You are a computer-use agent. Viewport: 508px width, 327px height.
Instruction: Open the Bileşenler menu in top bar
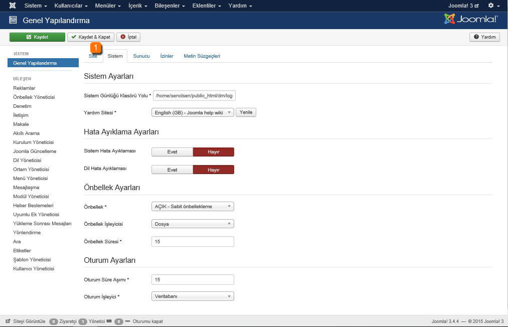click(x=170, y=6)
